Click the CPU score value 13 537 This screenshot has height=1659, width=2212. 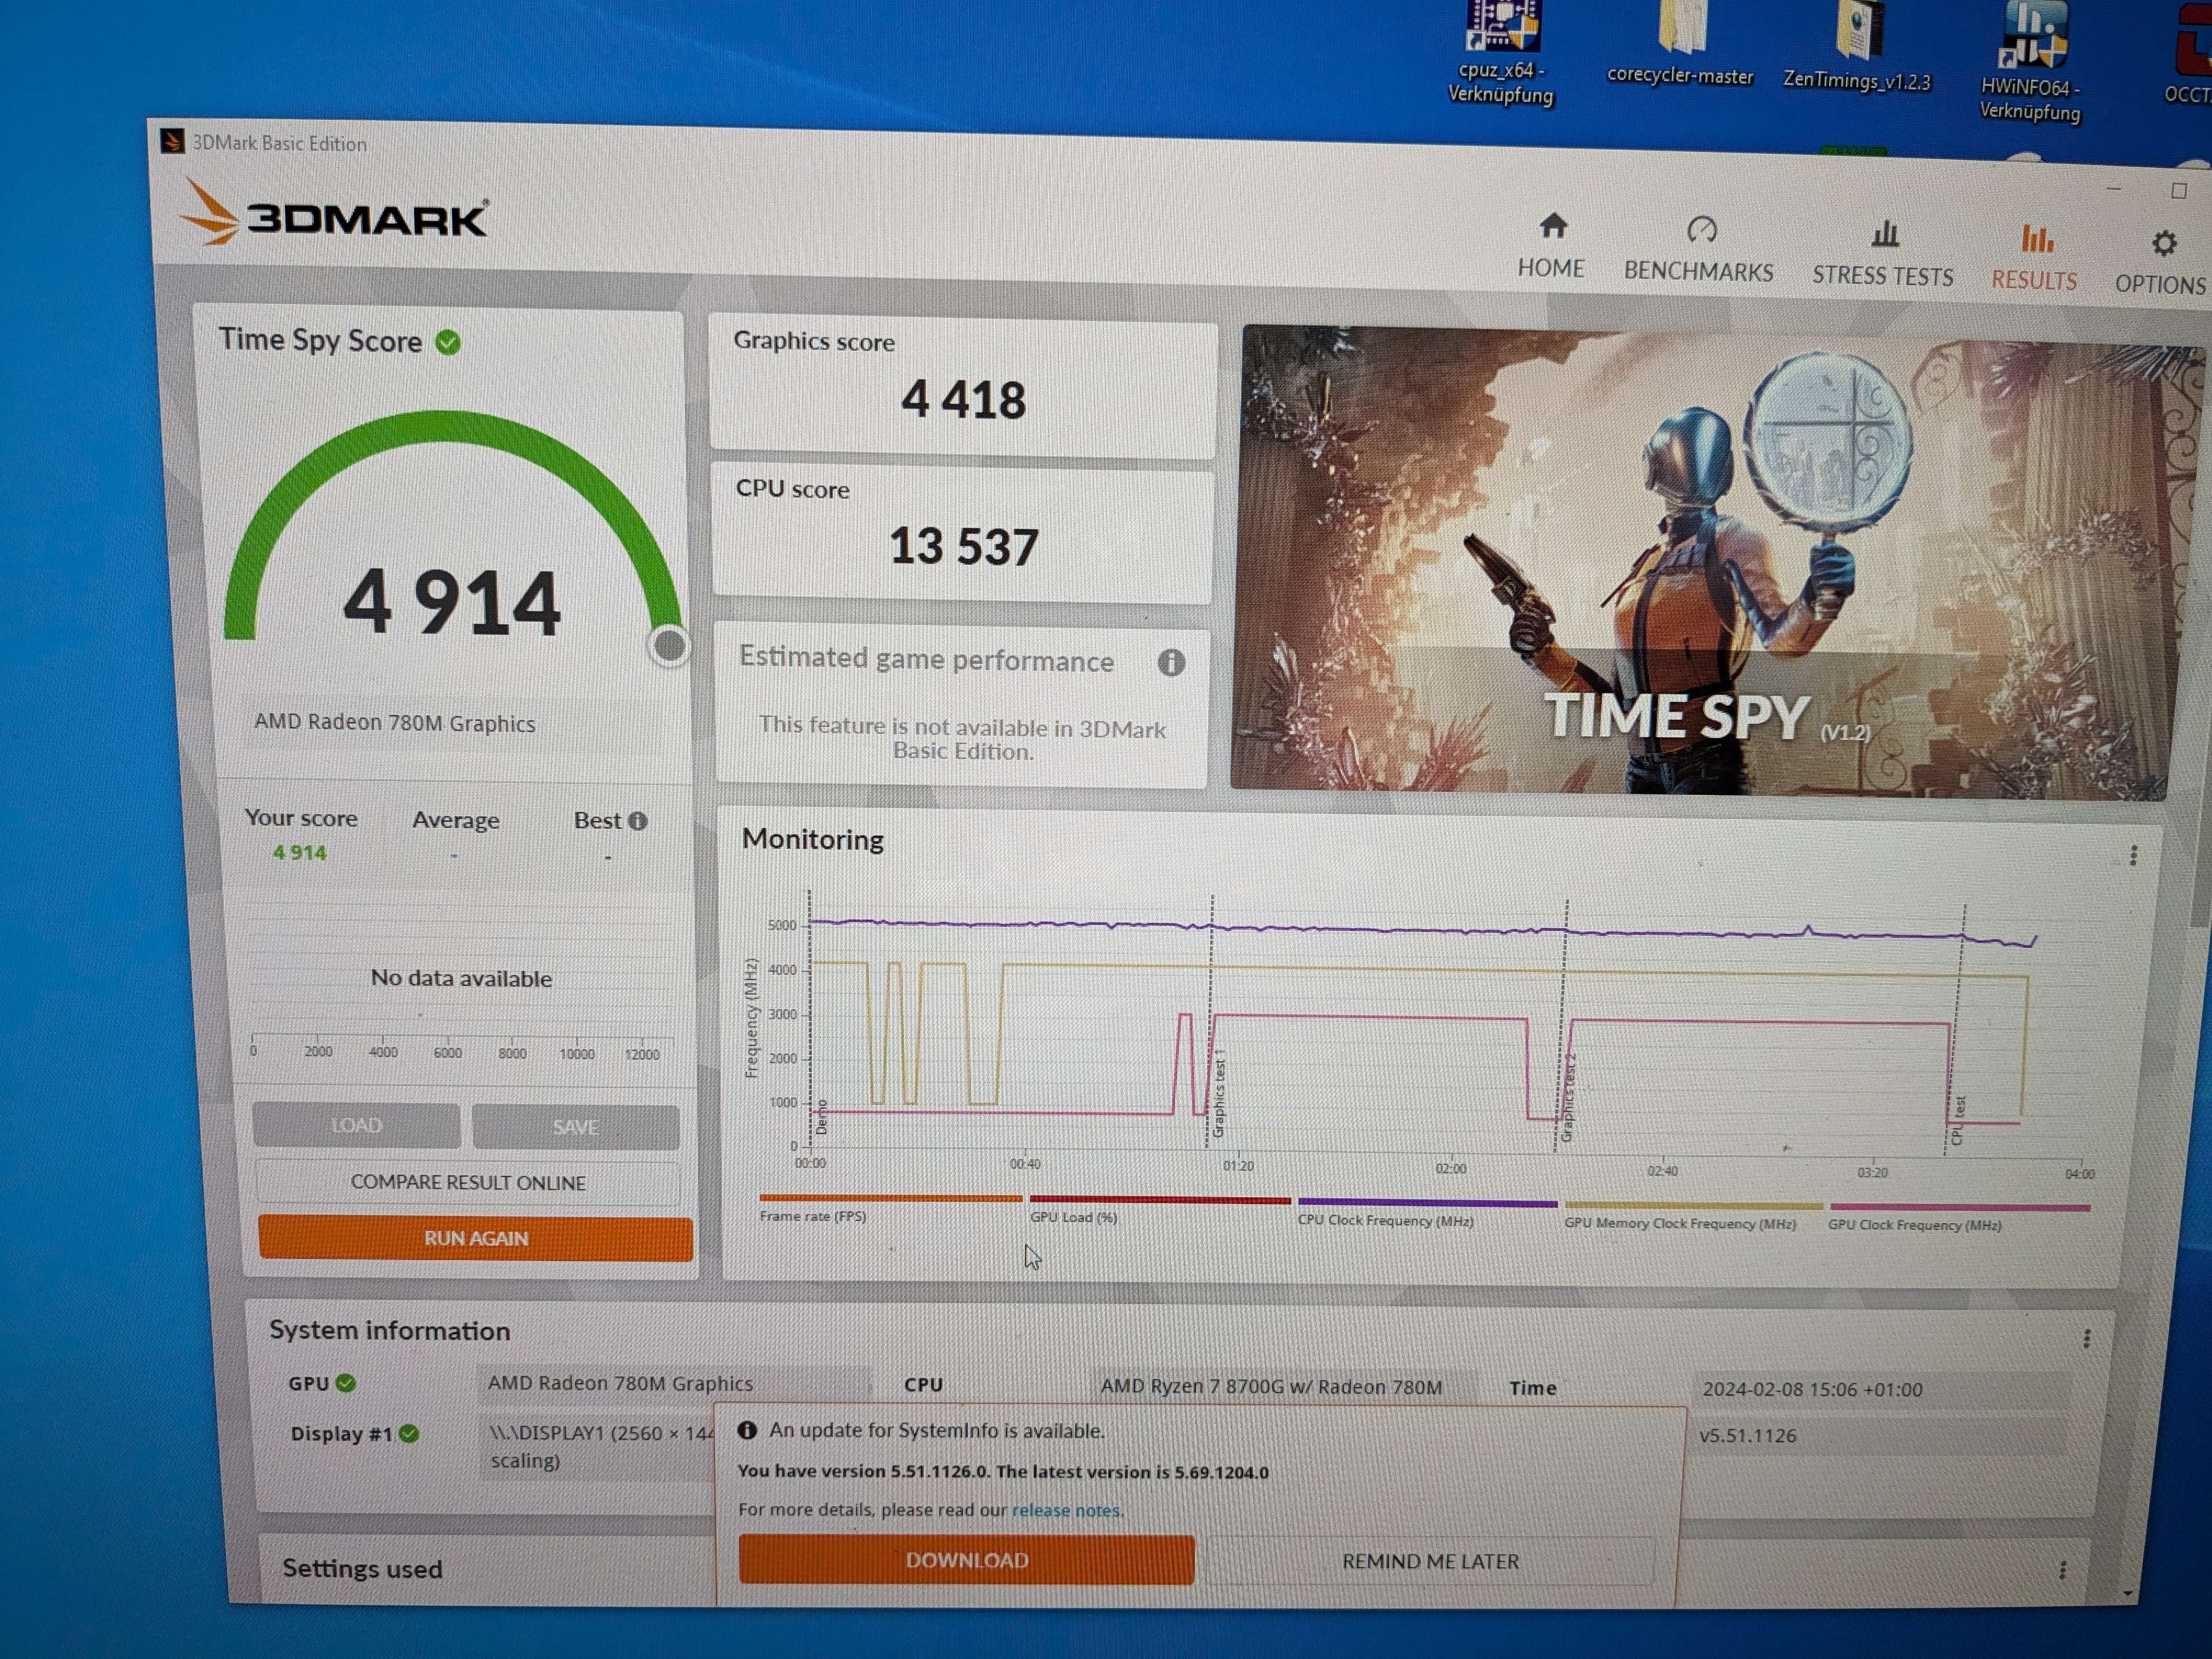pos(964,547)
